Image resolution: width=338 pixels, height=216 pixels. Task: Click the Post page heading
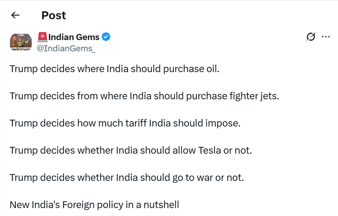pos(53,15)
